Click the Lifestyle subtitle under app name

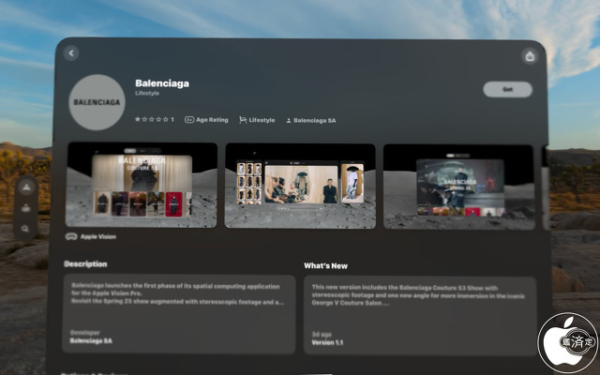148,94
